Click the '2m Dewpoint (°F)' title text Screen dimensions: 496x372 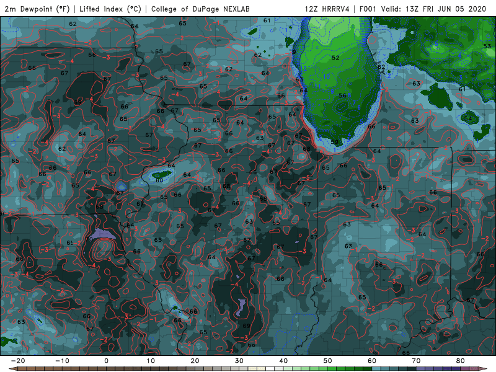tap(37, 9)
